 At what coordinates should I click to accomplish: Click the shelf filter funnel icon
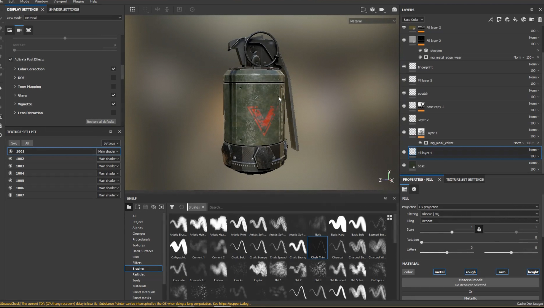(x=172, y=207)
